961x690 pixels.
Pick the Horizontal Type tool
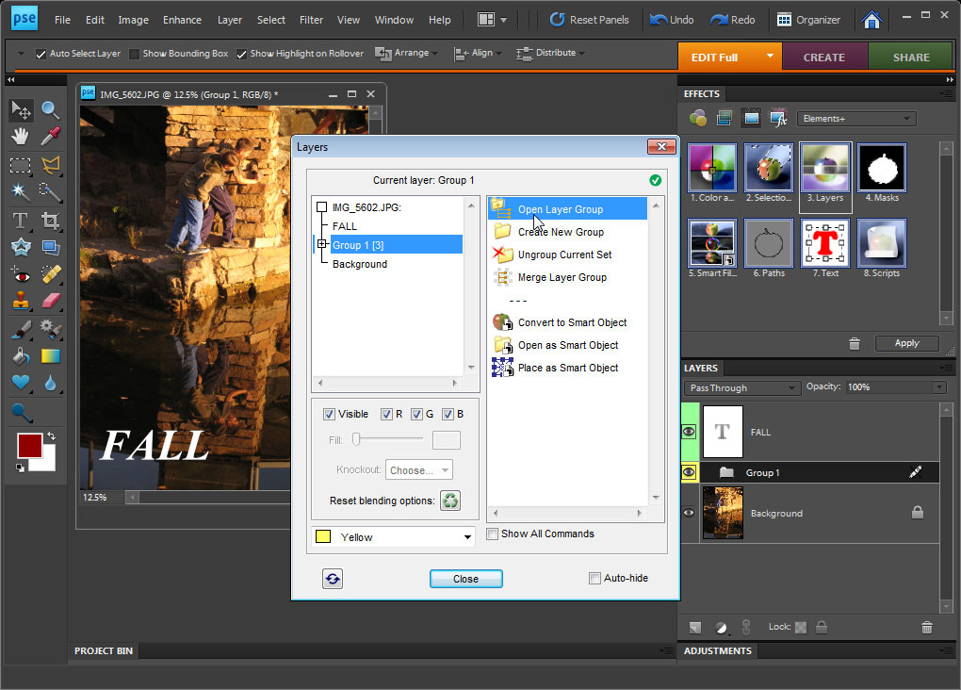coord(20,221)
